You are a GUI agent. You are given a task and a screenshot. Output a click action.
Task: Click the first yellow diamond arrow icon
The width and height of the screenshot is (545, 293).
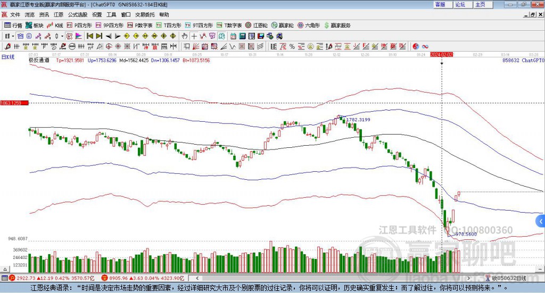tap(127, 36)
